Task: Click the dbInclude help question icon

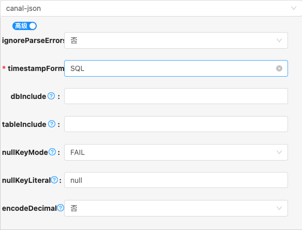Action: pyautogui.click(x=51, y=96)
